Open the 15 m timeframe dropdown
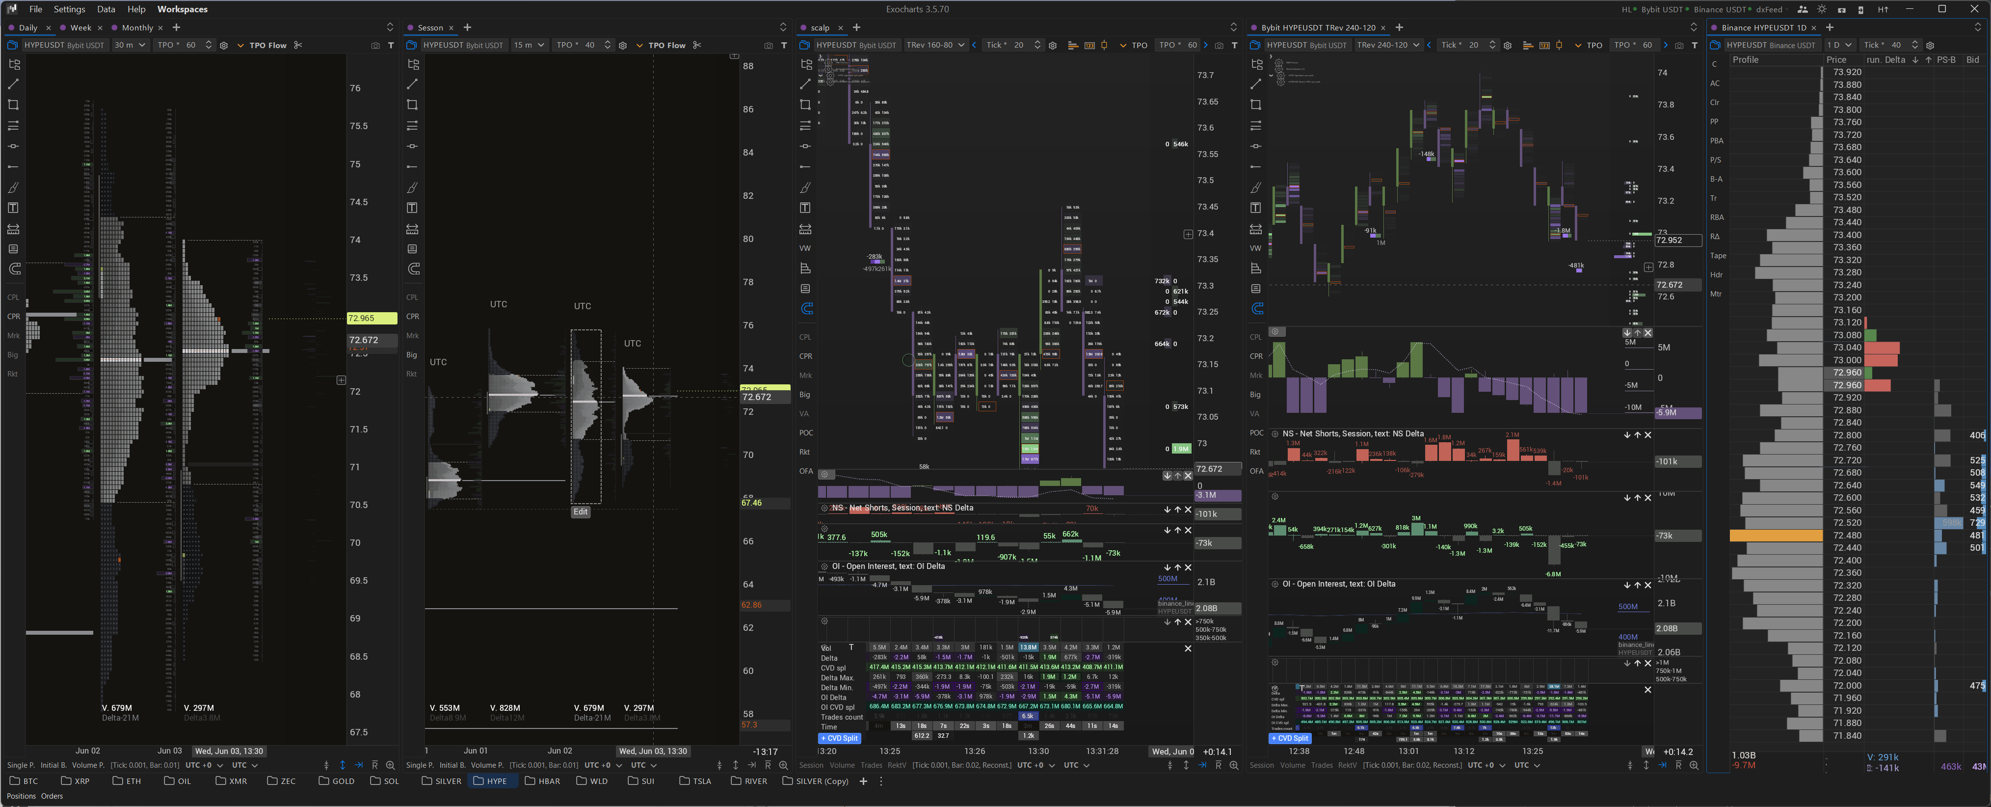This screenshot has height=807, width=1991. point(530,45)
